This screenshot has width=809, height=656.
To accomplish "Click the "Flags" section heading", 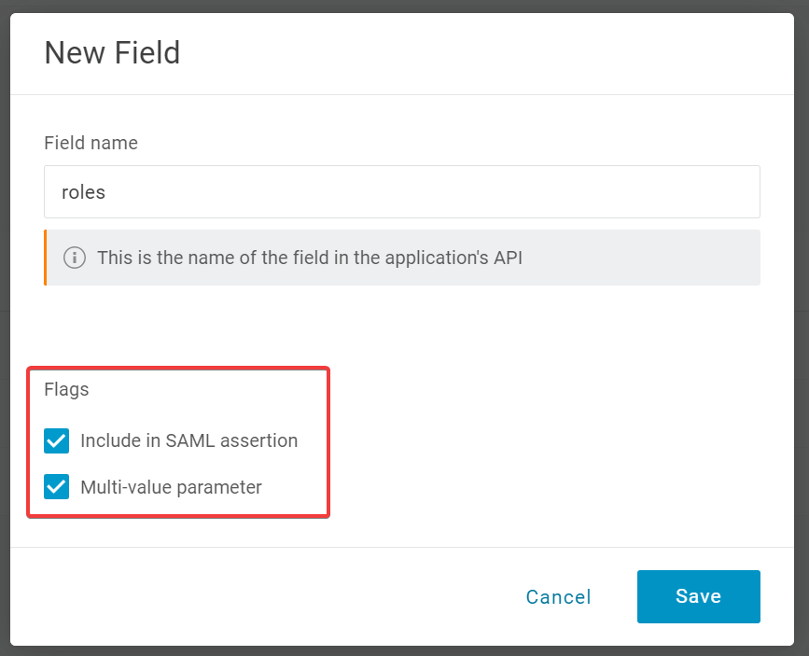I will tap(66, 389).
